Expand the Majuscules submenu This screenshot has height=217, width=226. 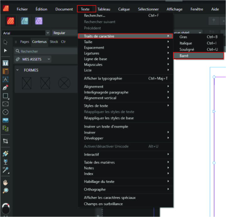(x=125, y=64)
